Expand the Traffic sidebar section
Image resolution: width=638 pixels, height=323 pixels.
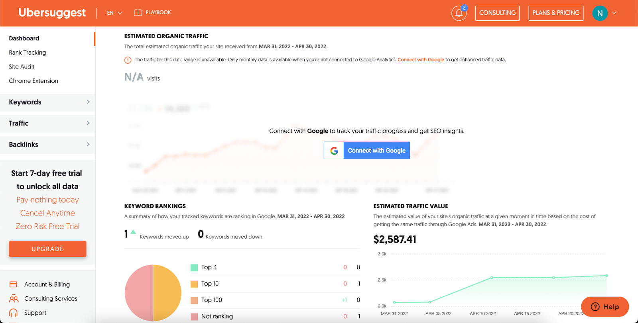pyautogui.click(x=48, y=123)
